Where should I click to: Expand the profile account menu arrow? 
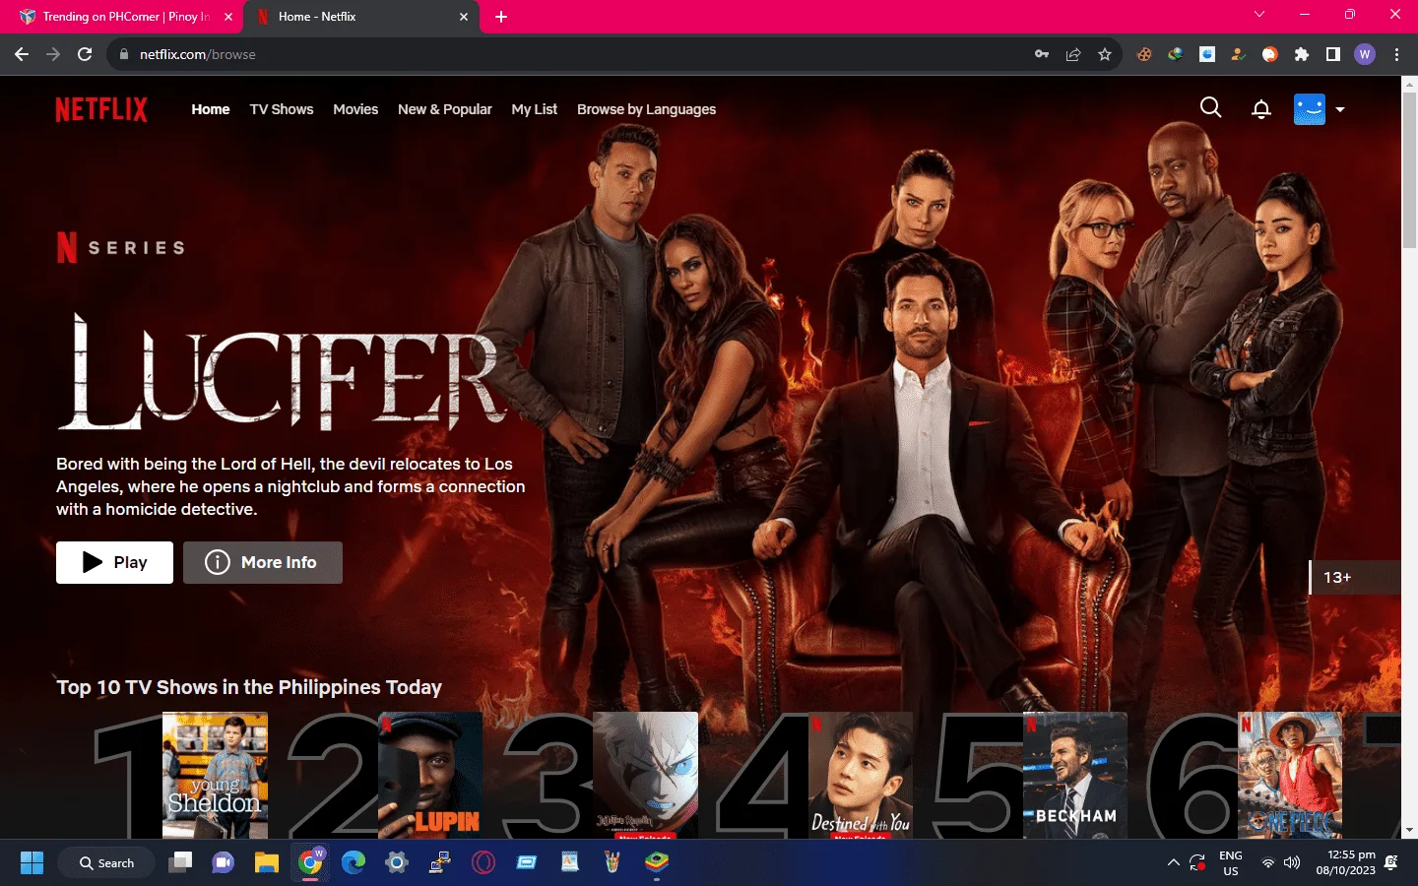(x=1340, y=109)
